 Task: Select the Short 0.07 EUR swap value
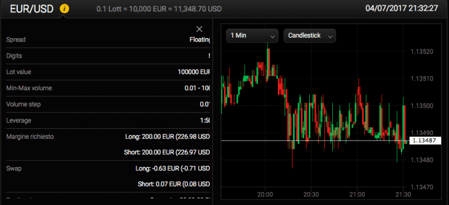point(174,184)
